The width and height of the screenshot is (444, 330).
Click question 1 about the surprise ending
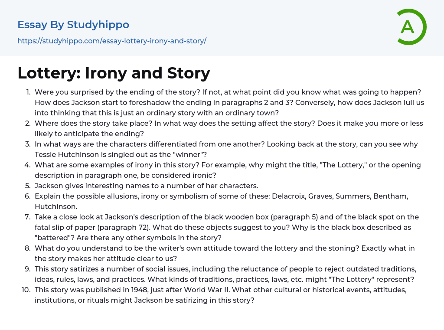pos(229,102)
